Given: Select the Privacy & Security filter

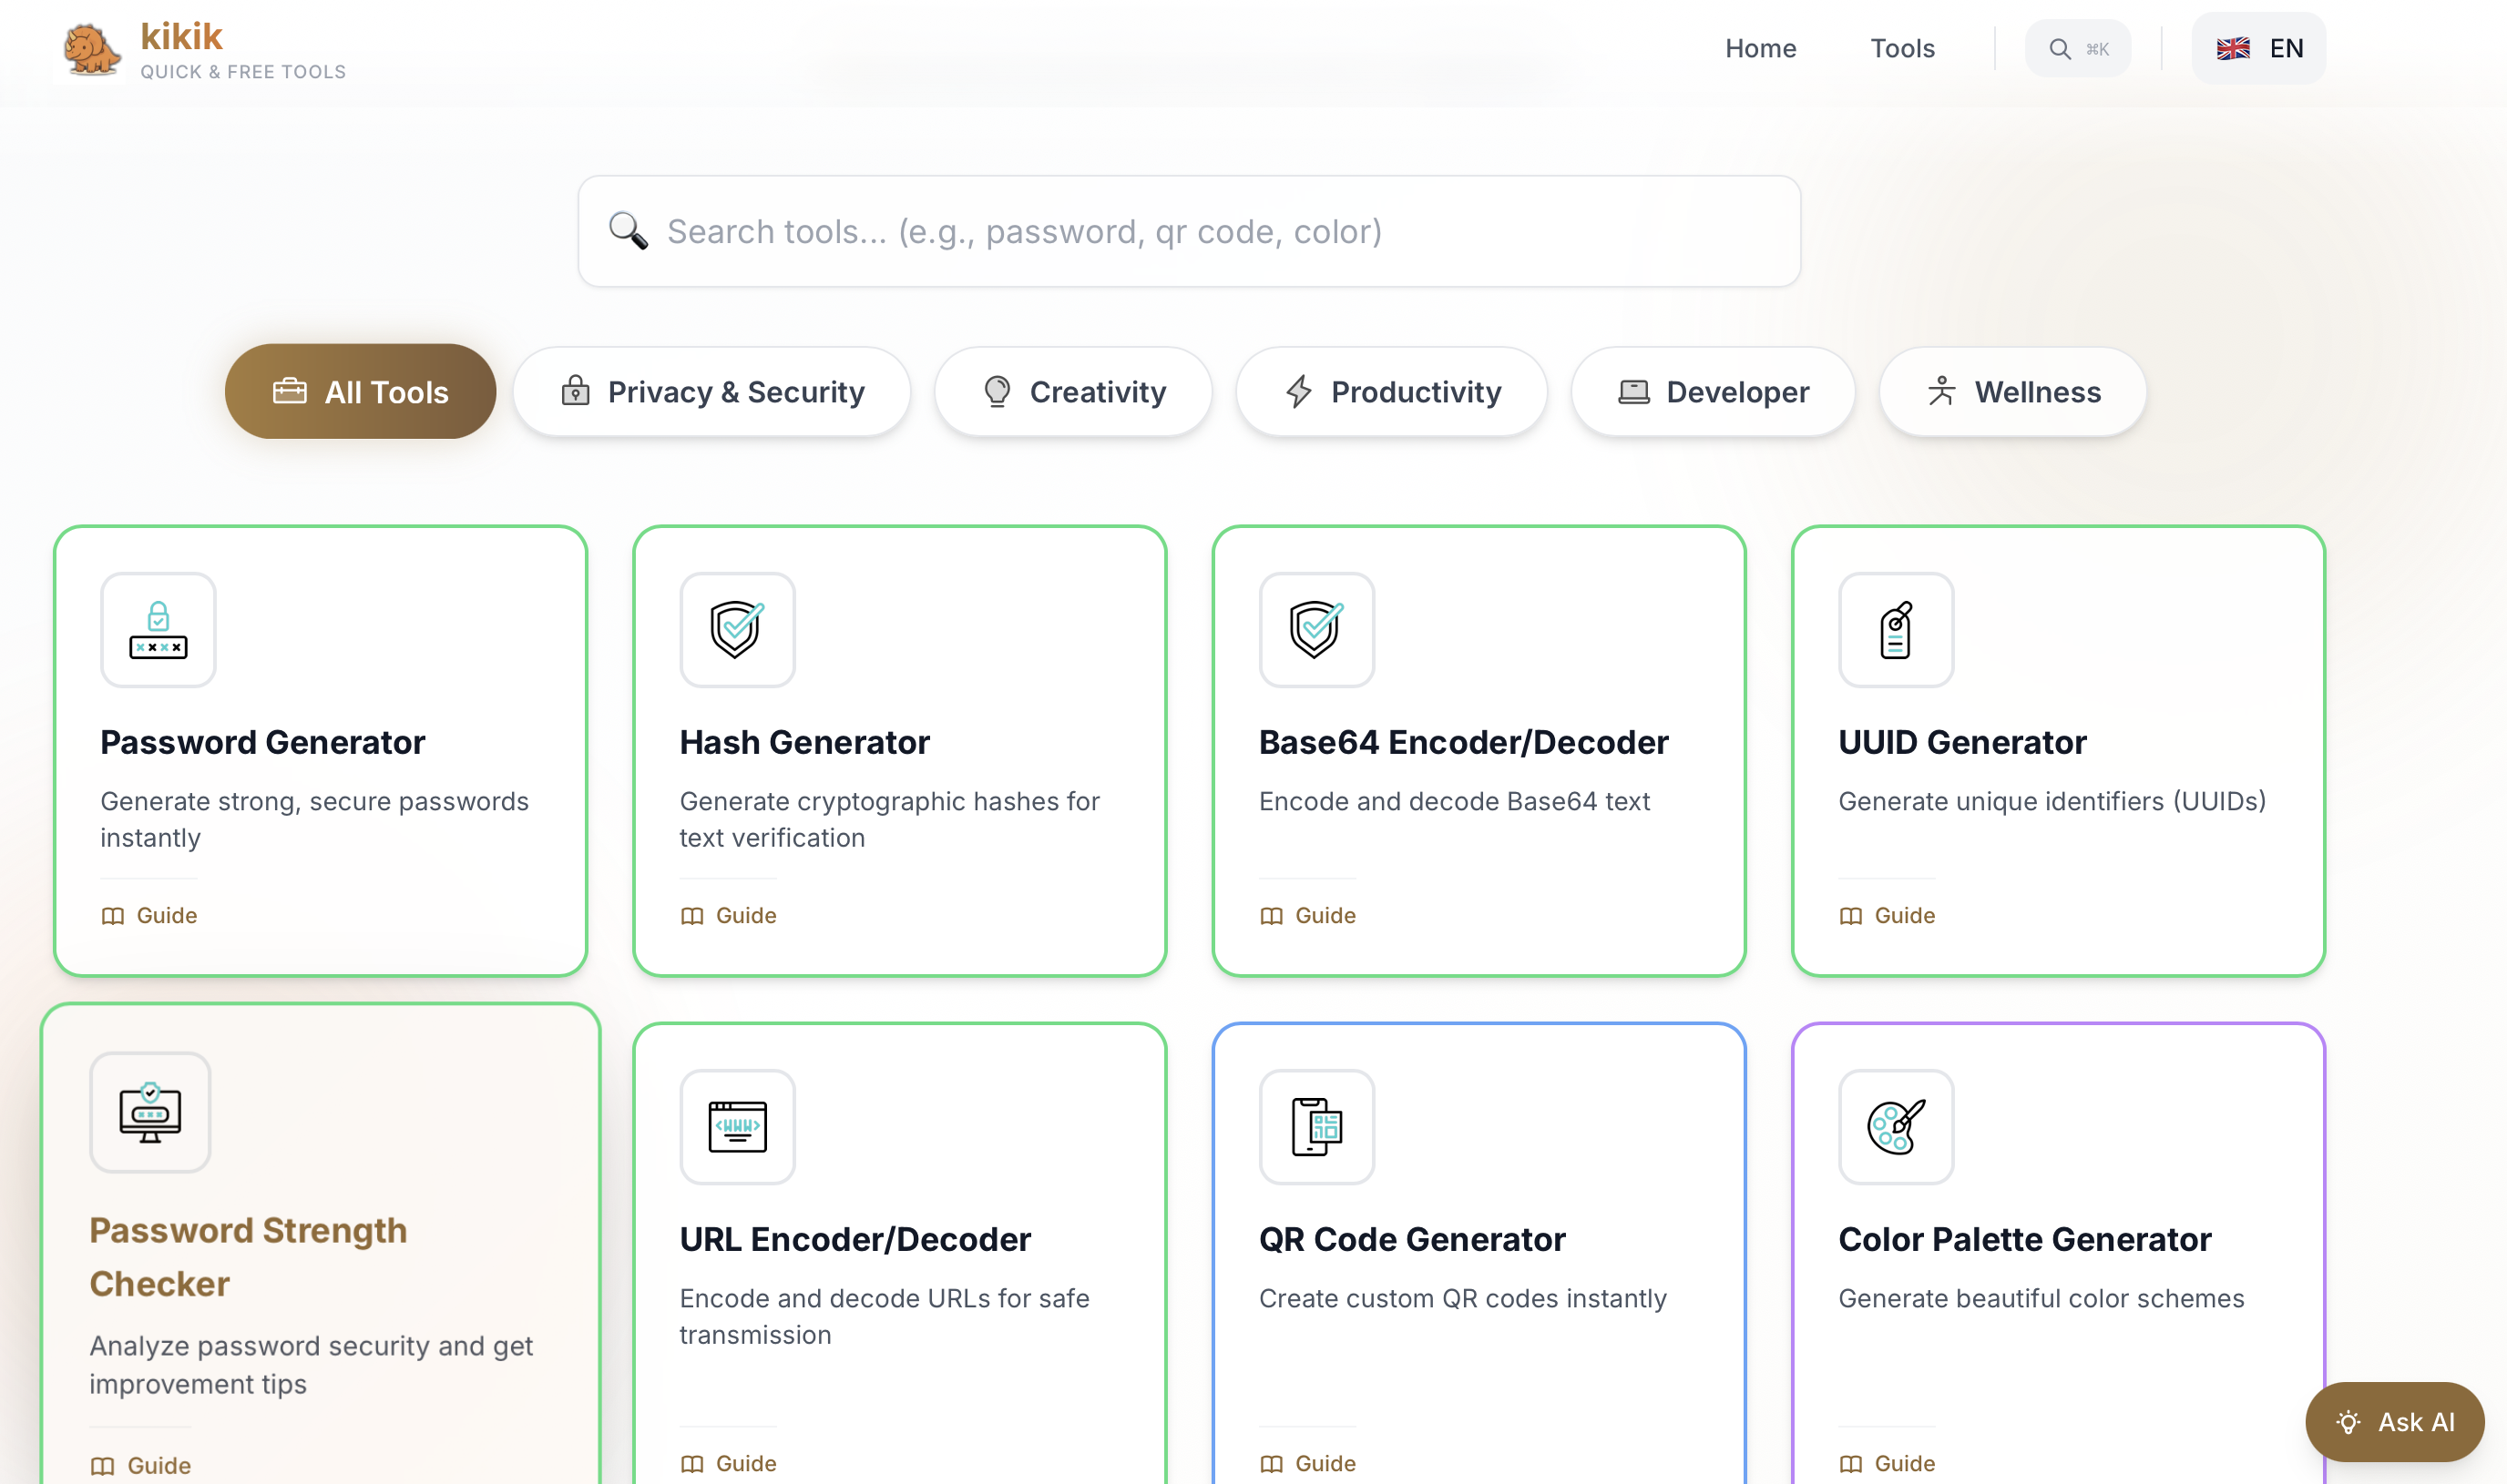Looking at the screenshot, I should point(711,391).
